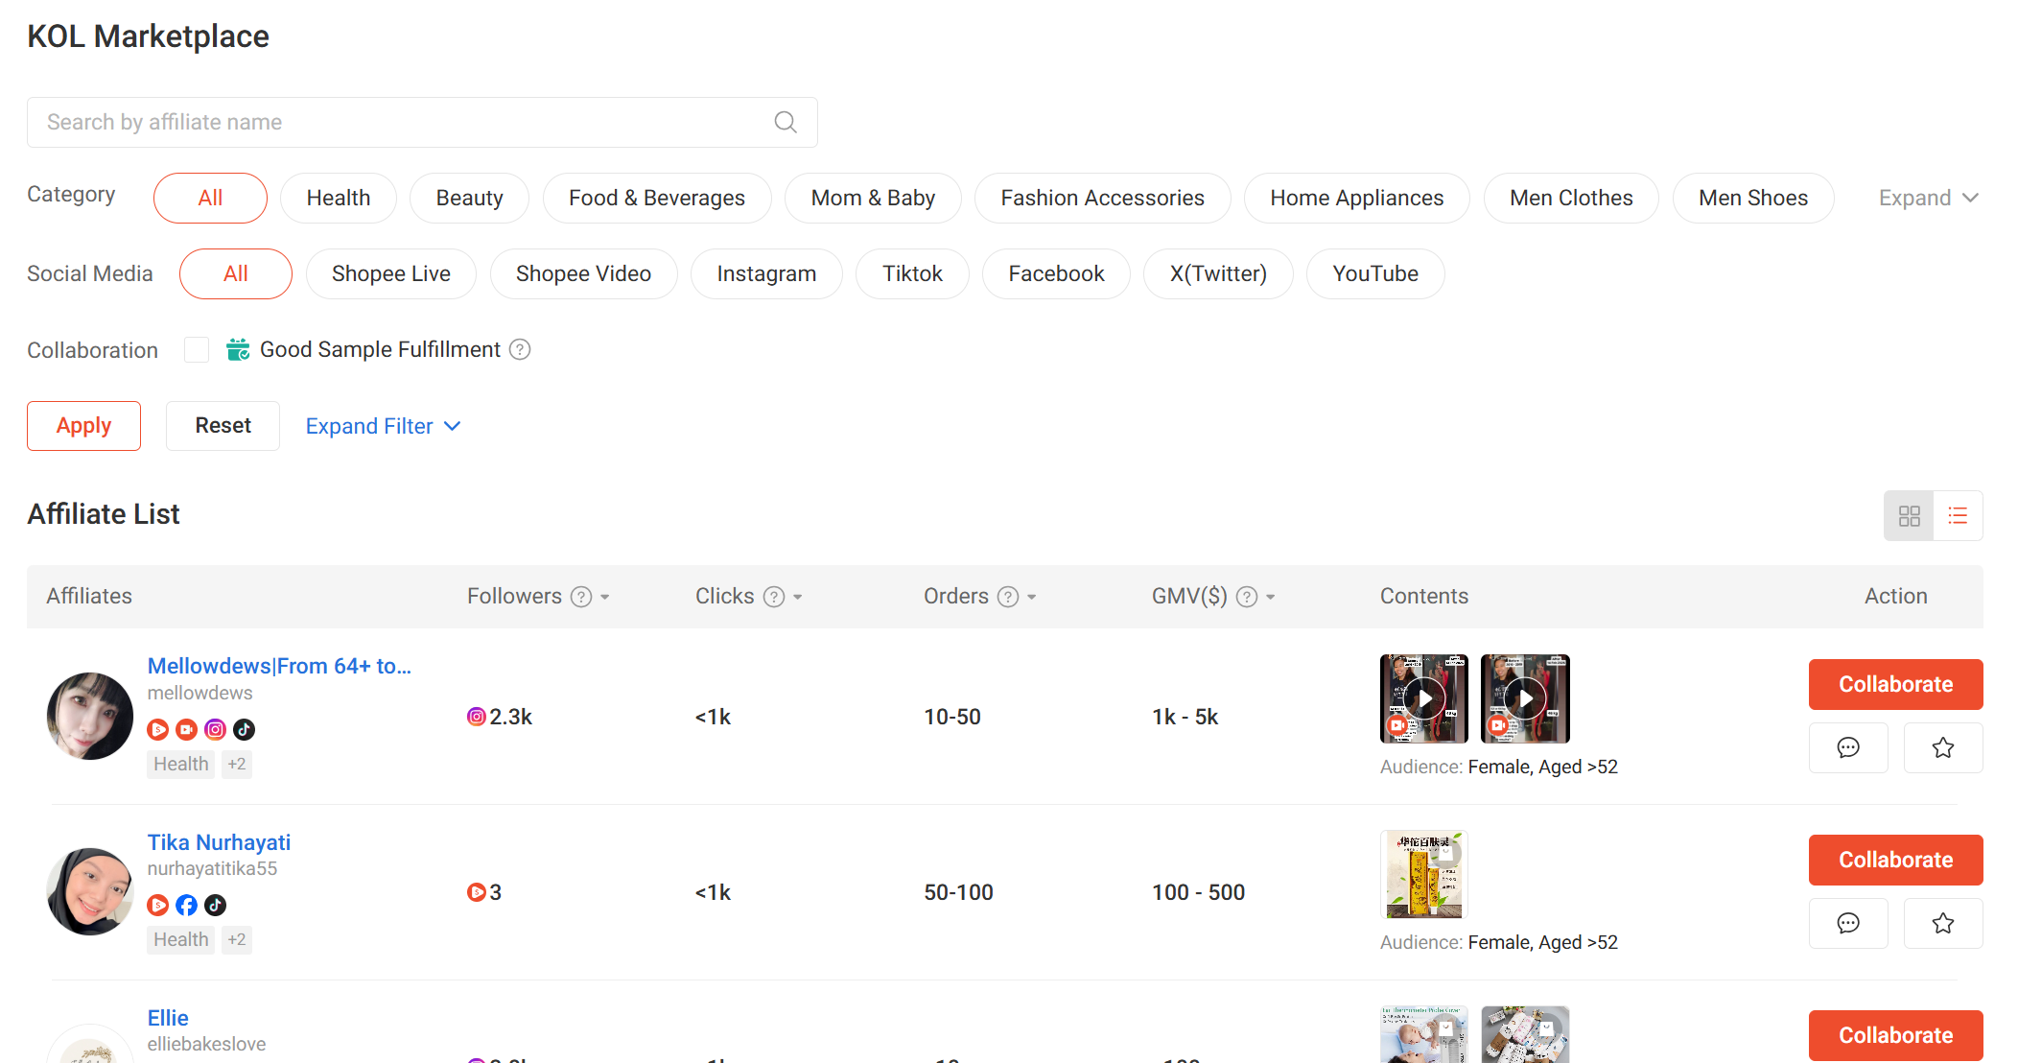Open Tika Nurhayati's content thumbnail
Viewport: 2018px width, 1063px height.
1424,874
